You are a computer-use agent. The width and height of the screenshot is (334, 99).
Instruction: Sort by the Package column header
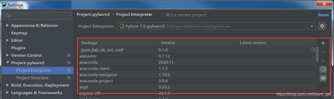pyautogui.click(x=118, y=43)
